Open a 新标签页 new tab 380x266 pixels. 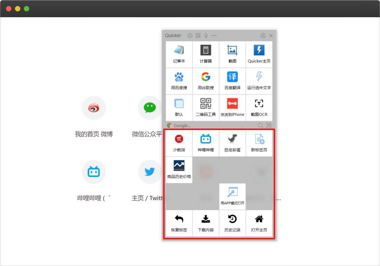click(x=259, y=143)
